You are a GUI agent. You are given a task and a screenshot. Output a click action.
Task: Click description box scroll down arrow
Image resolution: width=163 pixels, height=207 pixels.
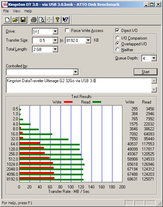coord(154,90)
